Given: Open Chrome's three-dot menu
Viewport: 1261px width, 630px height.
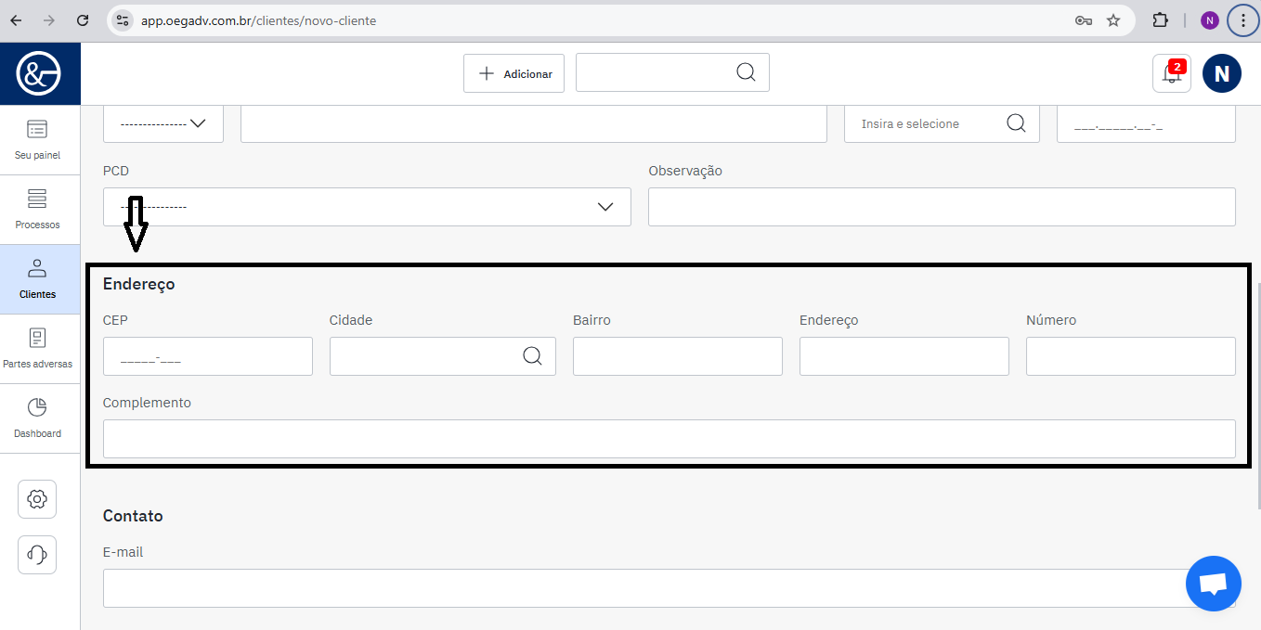Looking at the screenshot, I should tap(1242, 20).
